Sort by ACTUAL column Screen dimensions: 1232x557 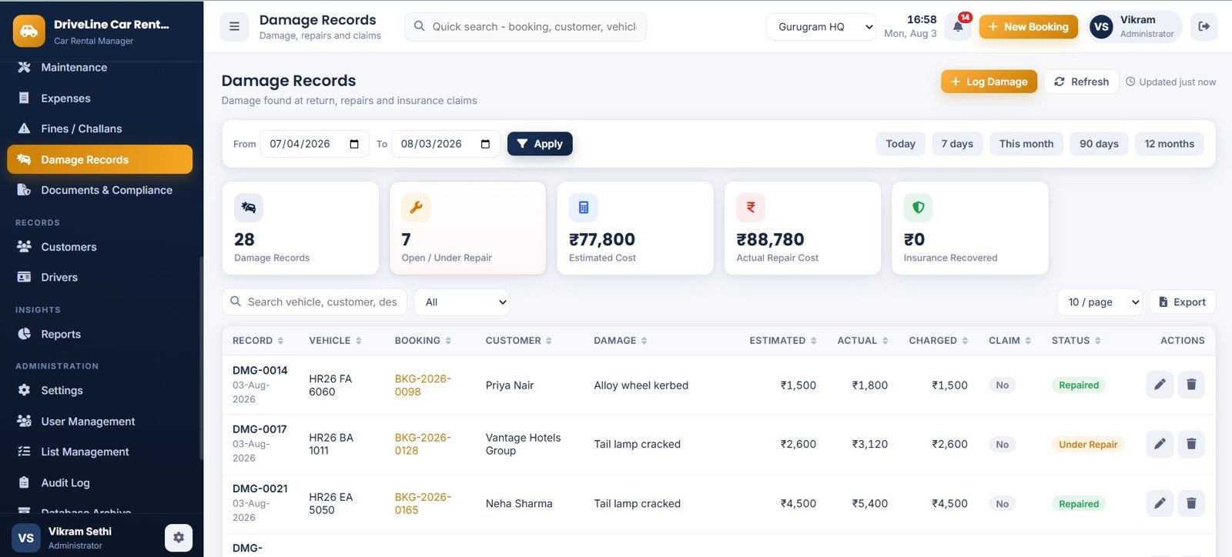coord(862,340)
